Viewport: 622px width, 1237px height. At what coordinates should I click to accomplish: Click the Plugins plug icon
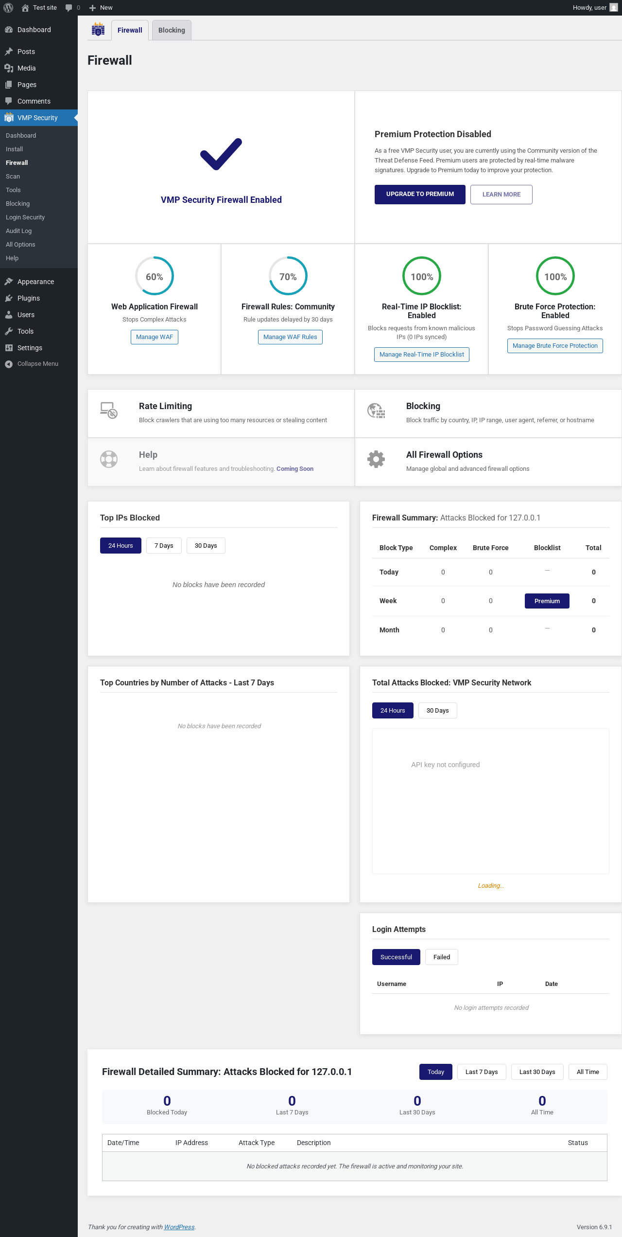pyautogui.click(x=9, y=298)
